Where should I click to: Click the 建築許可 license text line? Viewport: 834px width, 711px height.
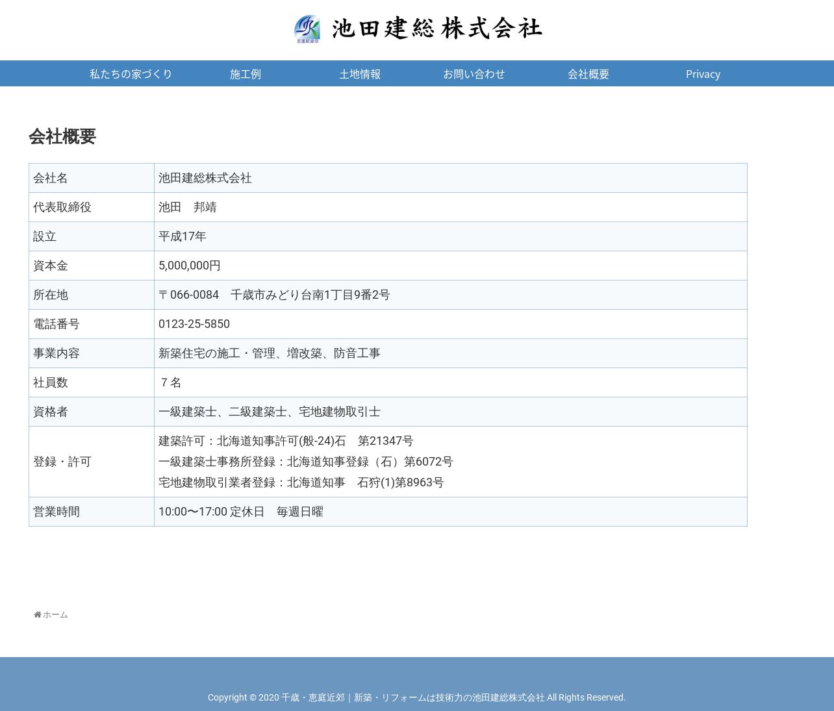click(x=286, y=441)
